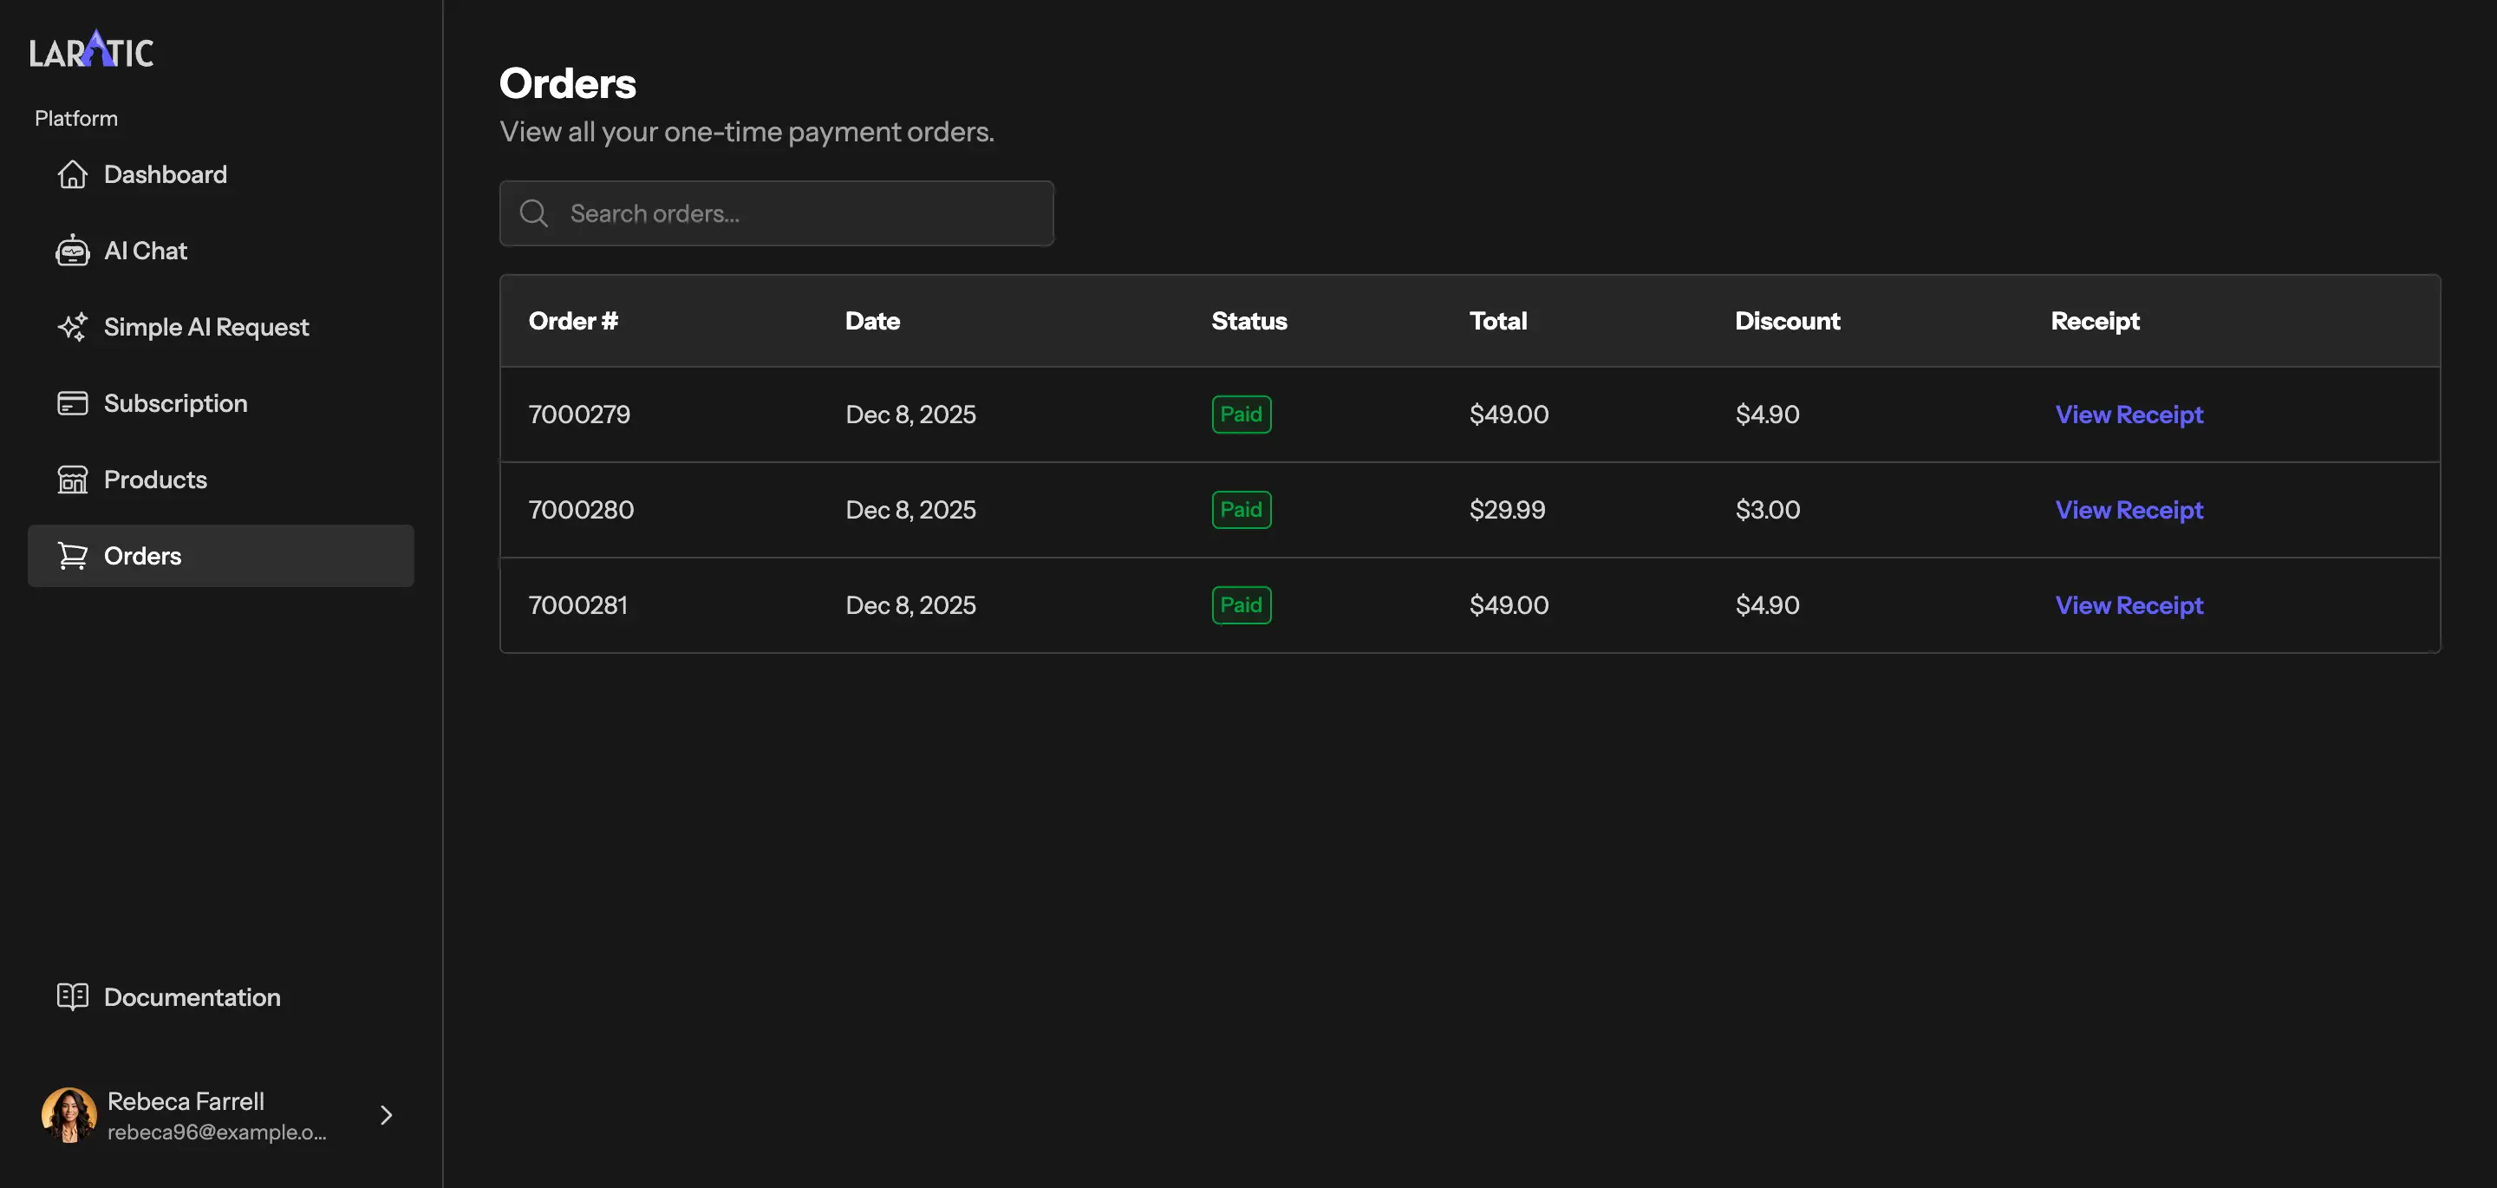The image size is (2497, 1188).
Task: View Receipt for order 7000279
Action: [x=2129, y=414]
